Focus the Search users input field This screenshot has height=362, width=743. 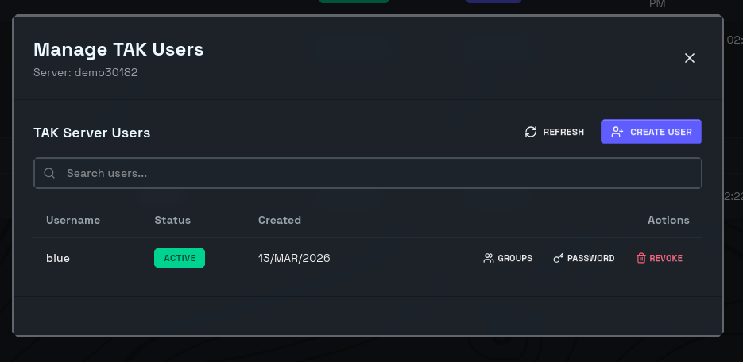(x=373, y=173)
